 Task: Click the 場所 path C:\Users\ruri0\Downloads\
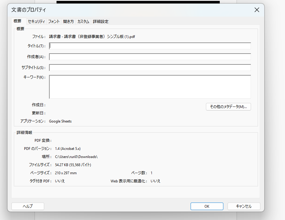[x=76, y=157]
